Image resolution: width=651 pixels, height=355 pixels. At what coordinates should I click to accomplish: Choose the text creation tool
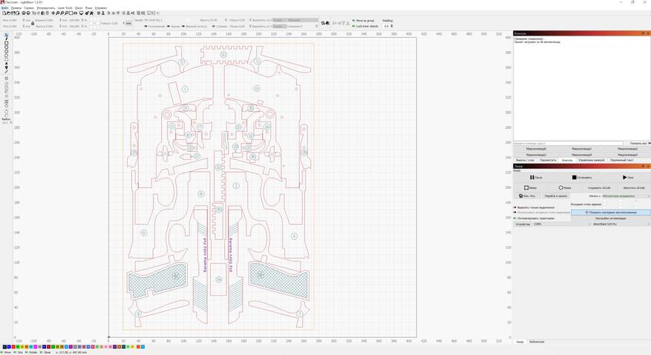7,63
